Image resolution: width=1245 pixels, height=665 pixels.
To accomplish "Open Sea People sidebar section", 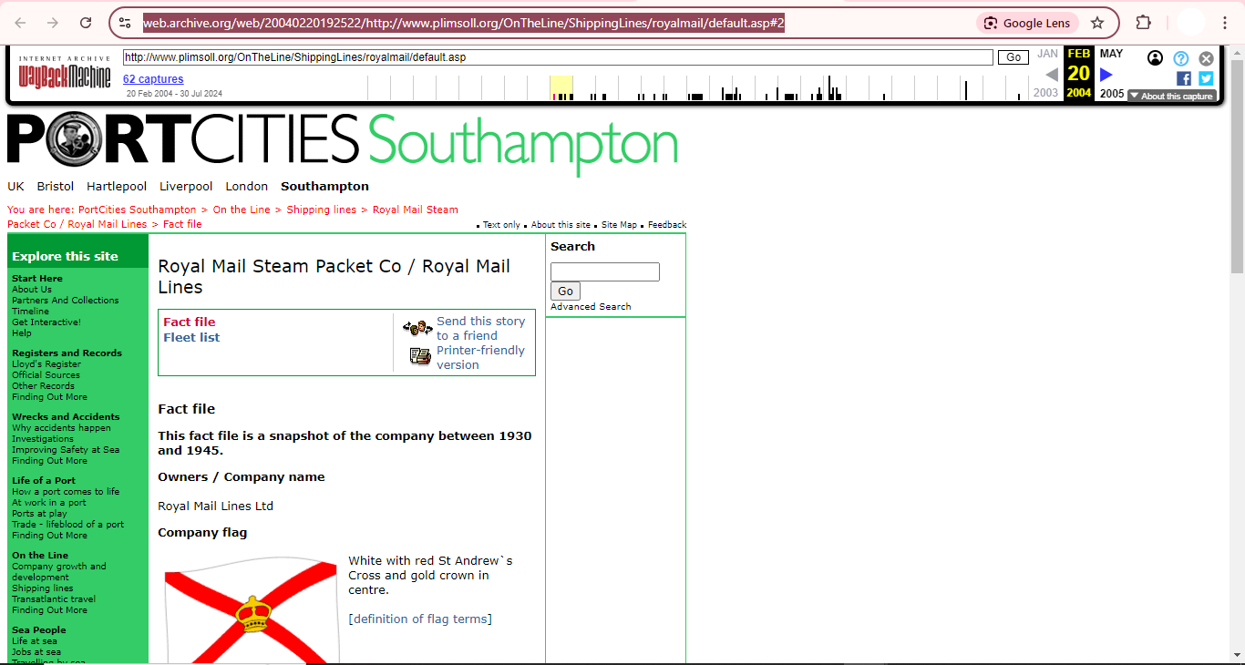I will click(x=39, y=630).
